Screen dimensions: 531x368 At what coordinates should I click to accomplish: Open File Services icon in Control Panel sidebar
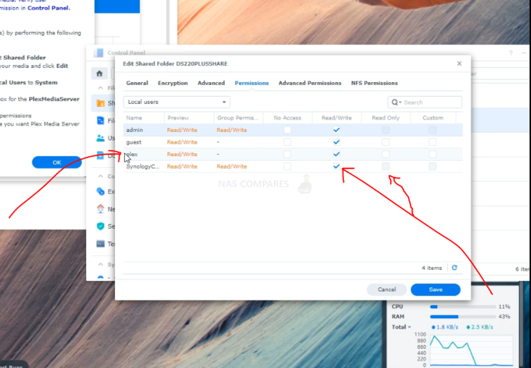click(101, 121)
